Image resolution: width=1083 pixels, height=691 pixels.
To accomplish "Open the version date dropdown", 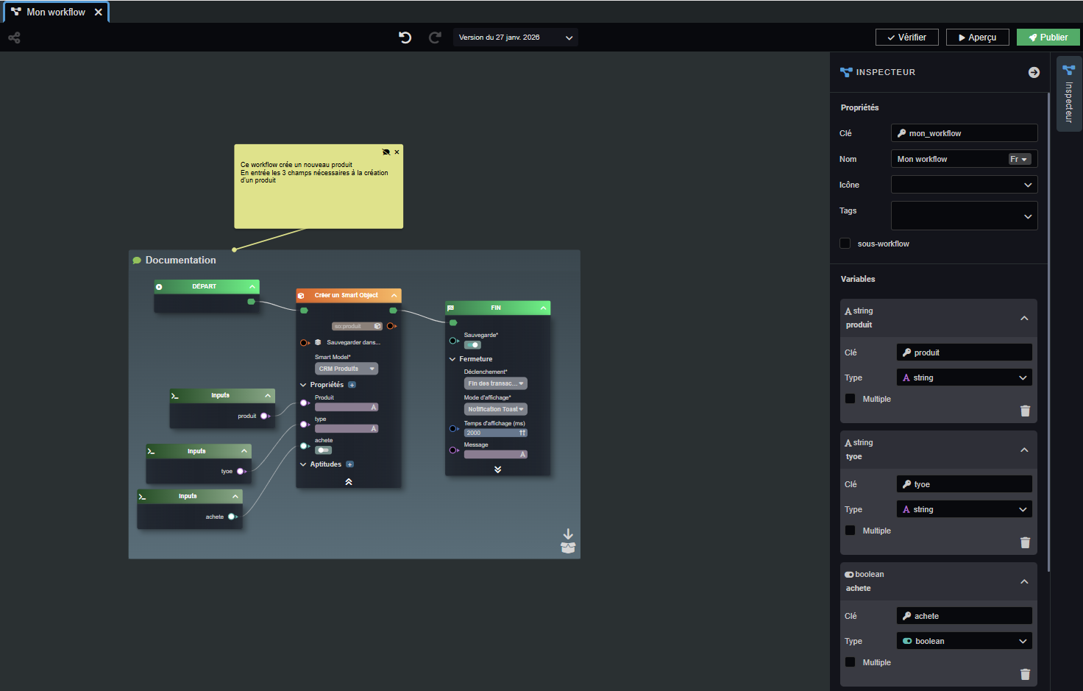I will [x=515, y=38].
